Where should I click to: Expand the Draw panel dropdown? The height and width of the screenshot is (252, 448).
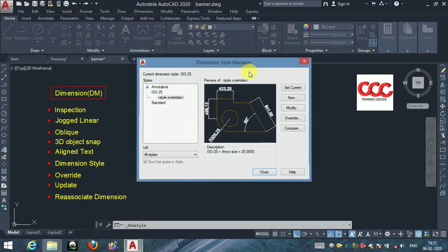[37, 50]
